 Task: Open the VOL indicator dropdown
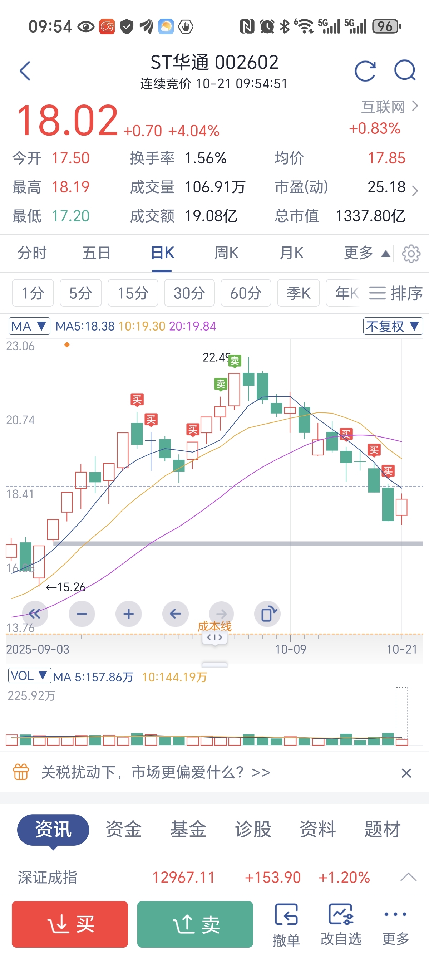29,676
